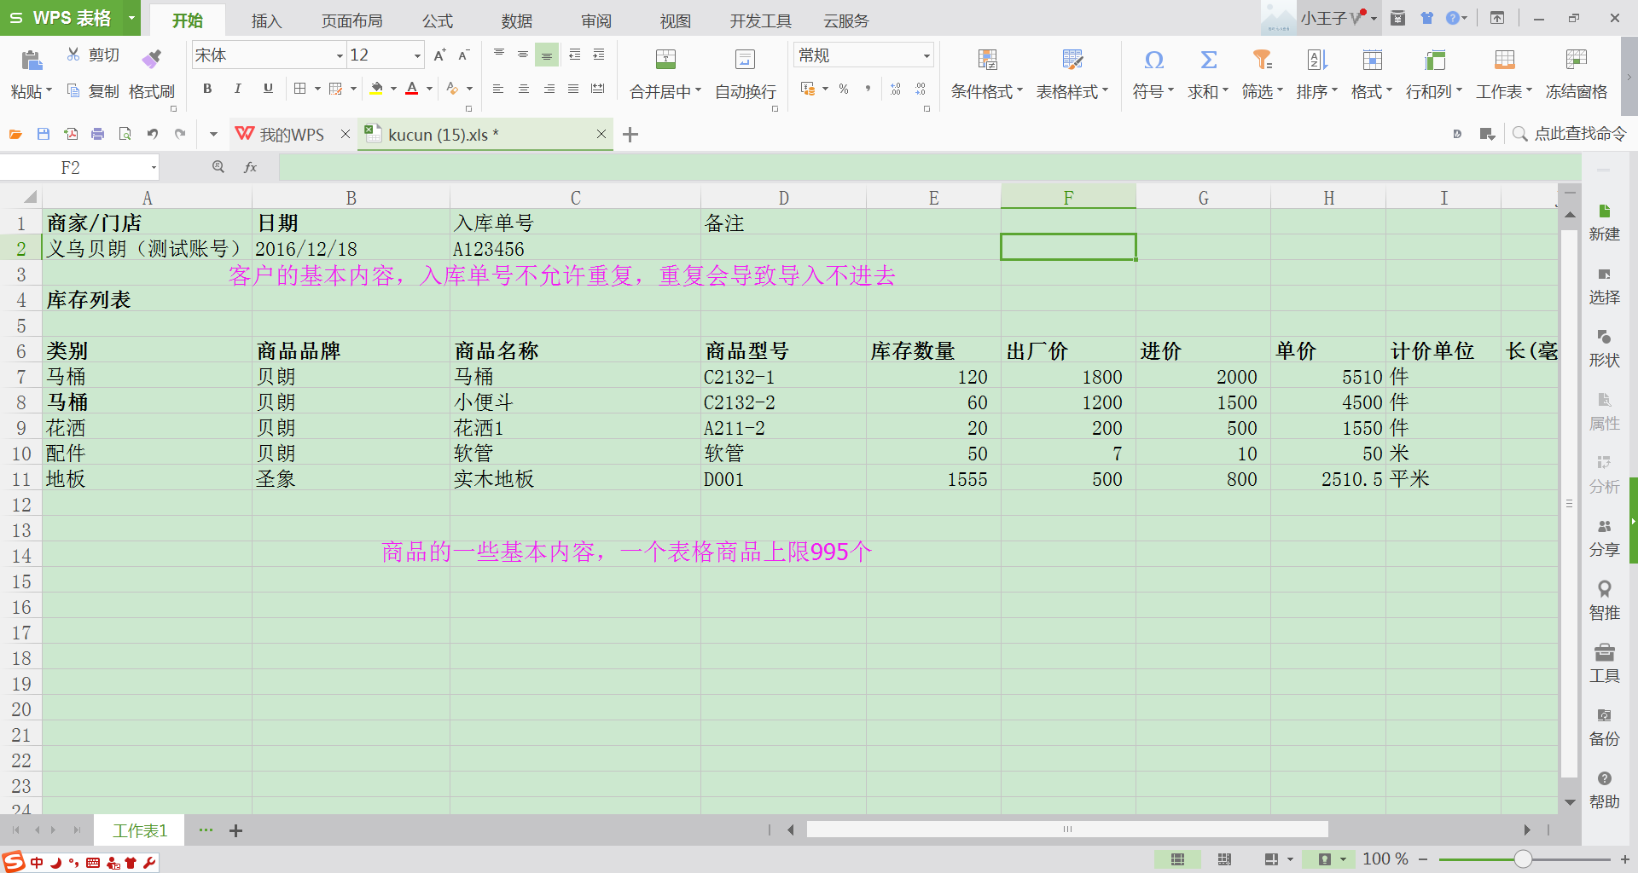Open the font name dropdown (宋体)
The width and height of the screenshot is (1638, 873).
coord(340,55)
